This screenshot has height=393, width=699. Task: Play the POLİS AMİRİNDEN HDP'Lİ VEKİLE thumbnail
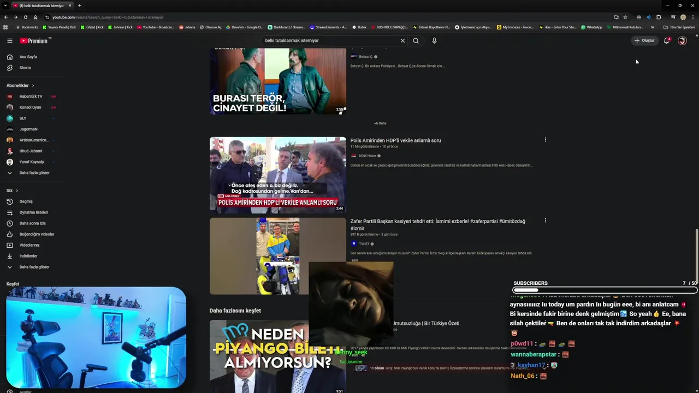click(x=277, y=175)
